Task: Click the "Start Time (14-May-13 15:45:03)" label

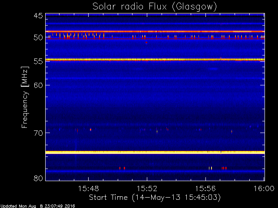Action: click(x=155, y=198)
